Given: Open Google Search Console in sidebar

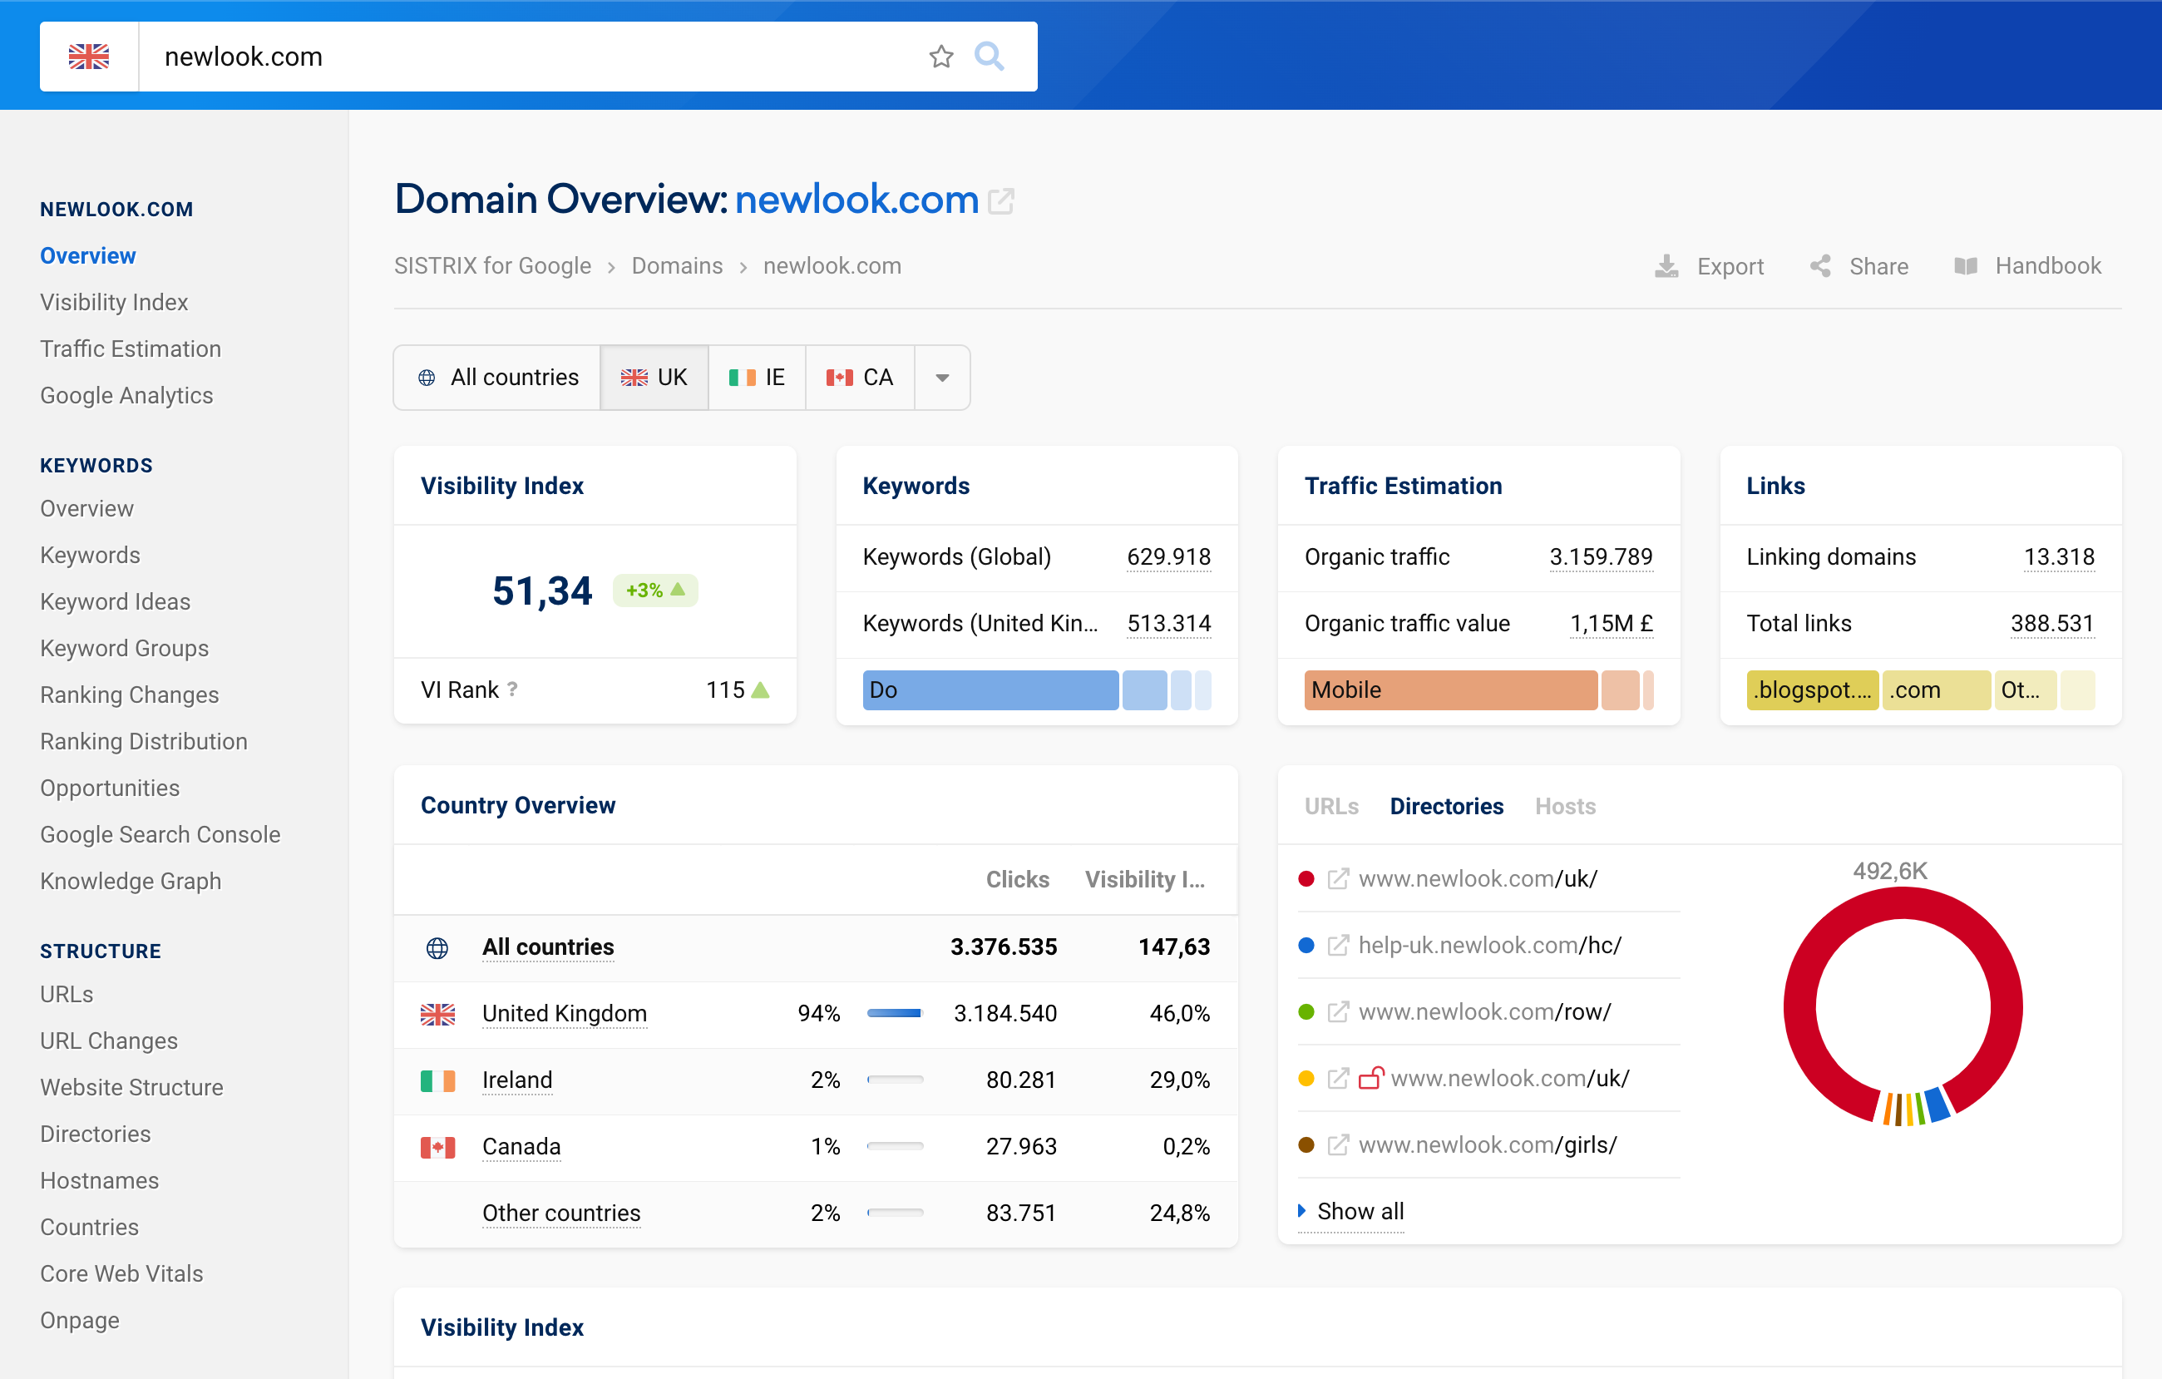Looking at the screenshot, I should pyautogui.click(x=160, y=835).
